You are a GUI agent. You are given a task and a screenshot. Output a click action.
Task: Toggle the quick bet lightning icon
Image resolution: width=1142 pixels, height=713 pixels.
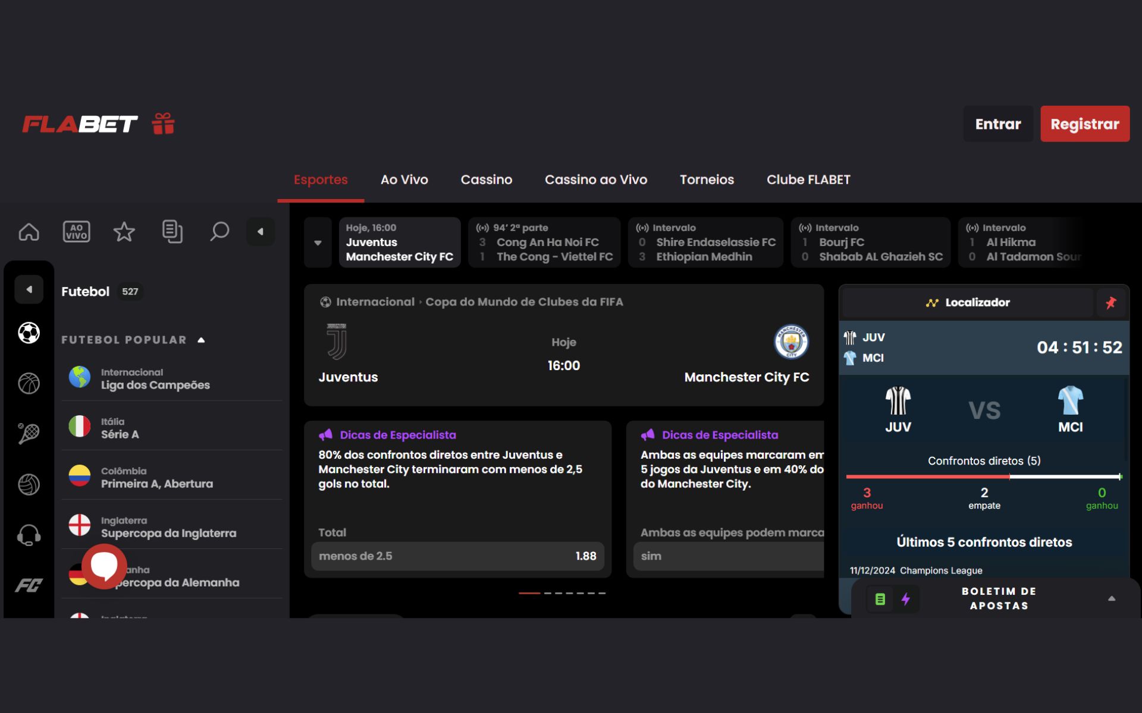(905, 599)
